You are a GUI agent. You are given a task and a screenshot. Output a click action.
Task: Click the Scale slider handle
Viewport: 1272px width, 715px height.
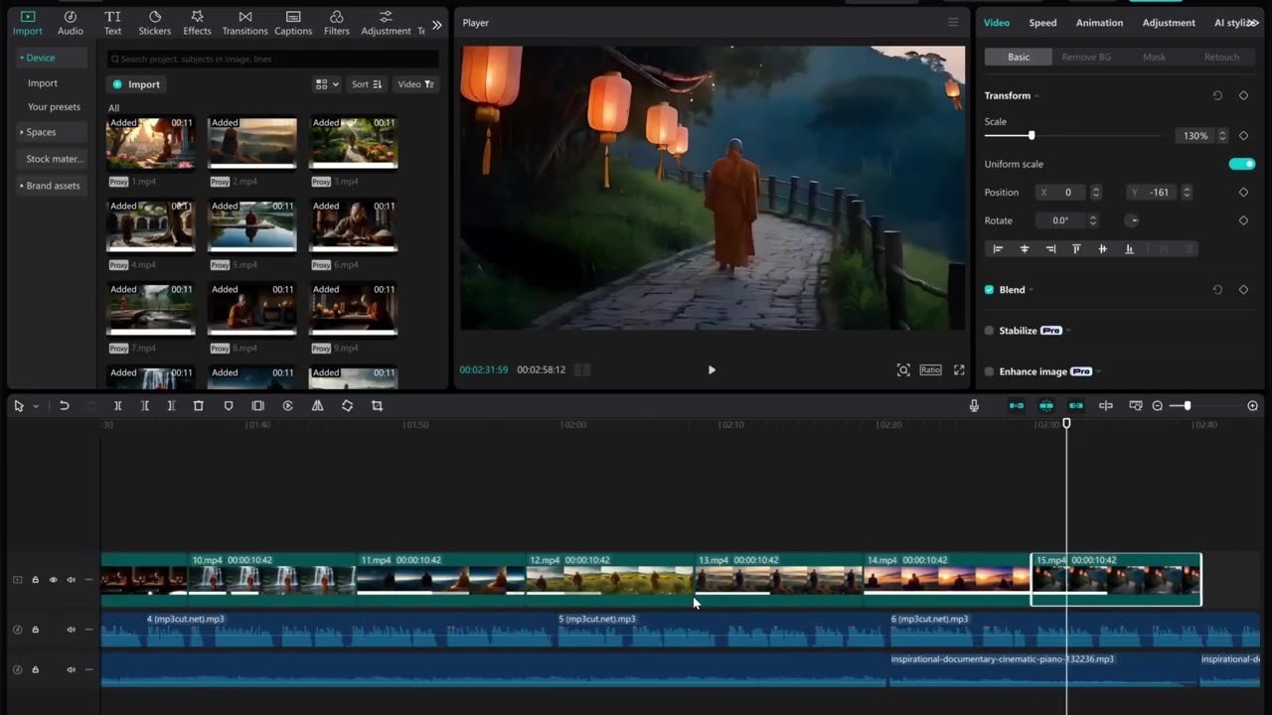click(x=1032, y=136)
